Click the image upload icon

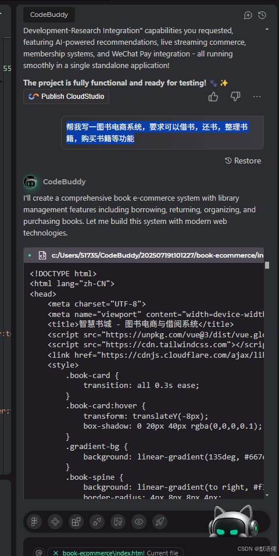(118, 522)
